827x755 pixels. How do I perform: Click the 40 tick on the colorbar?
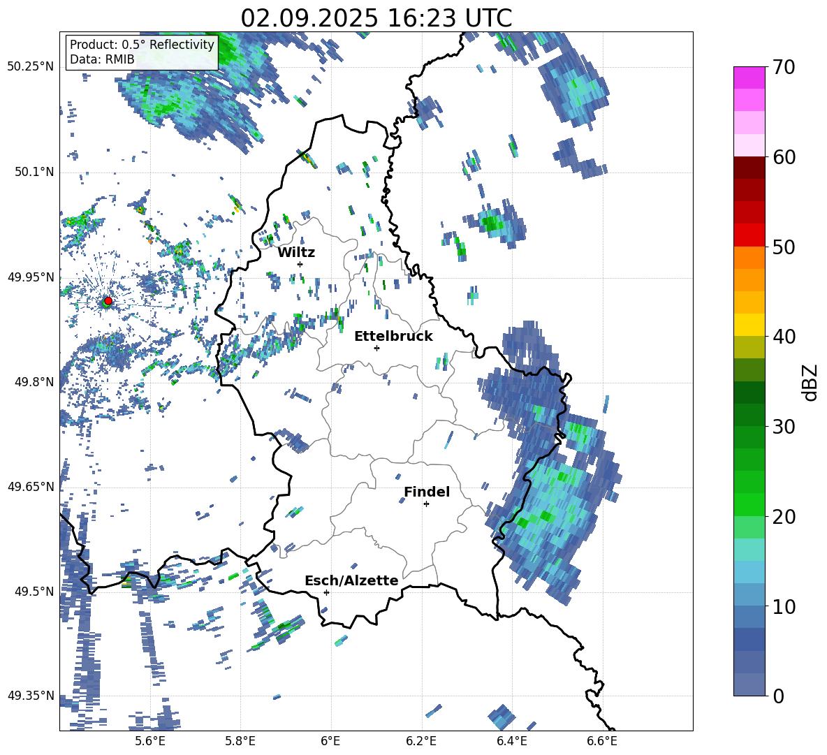pyautogui.click(x=784, y=337)
